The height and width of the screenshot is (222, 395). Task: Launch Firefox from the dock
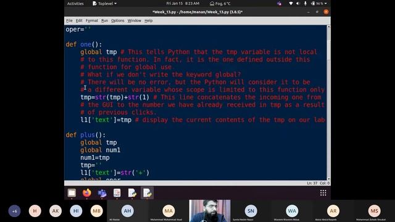coord(86,193)
